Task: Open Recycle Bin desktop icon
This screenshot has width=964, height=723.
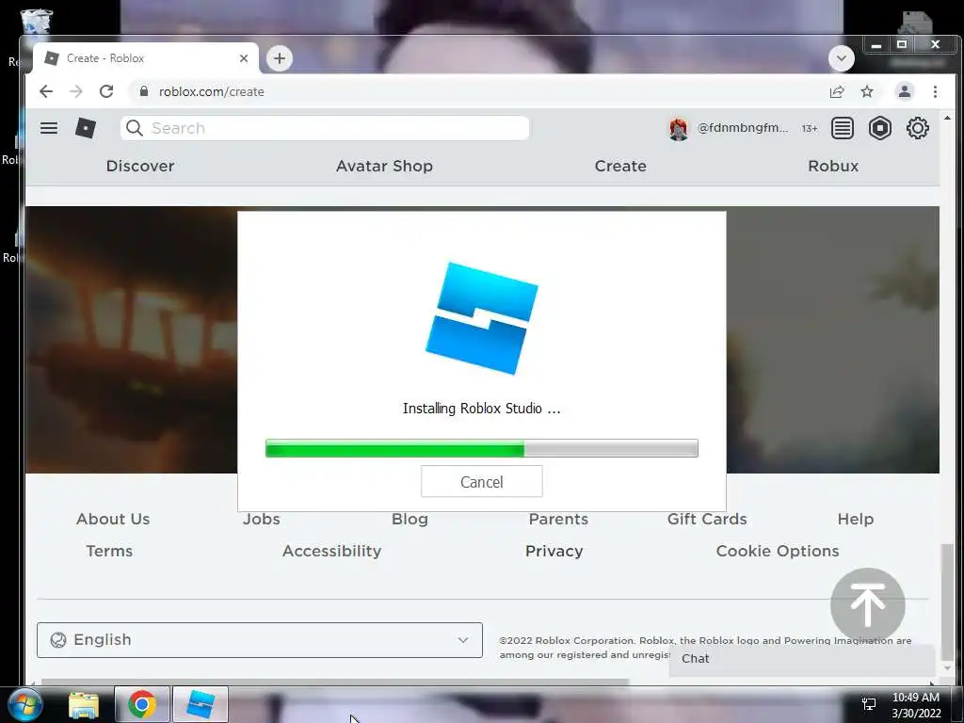Action: 36,24
